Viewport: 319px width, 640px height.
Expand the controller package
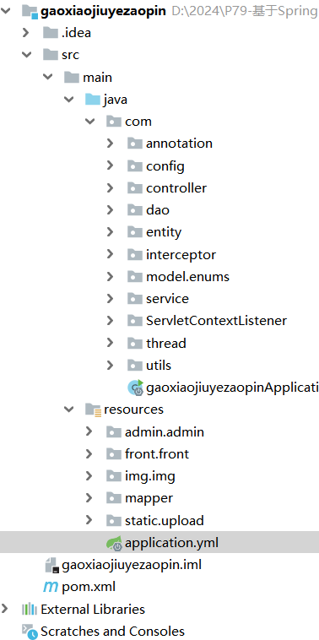coord(110,187)
